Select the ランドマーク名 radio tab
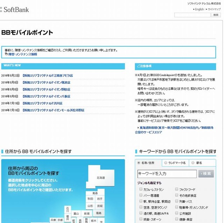 tap(165, 163)
